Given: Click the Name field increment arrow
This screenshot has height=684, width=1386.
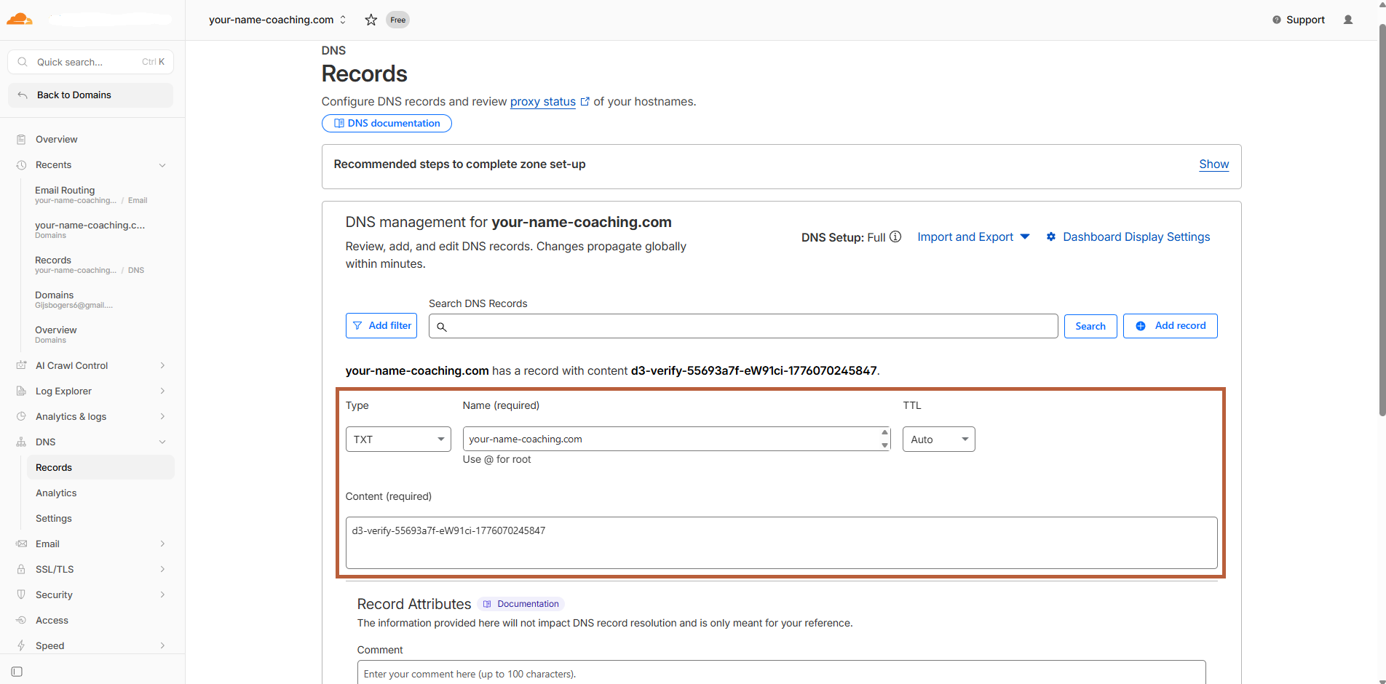Looking at the screenshot, I should point(884,433).
